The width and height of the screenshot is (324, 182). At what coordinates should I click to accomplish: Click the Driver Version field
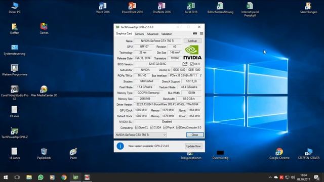pyautogui.click(x=168, y=105)
